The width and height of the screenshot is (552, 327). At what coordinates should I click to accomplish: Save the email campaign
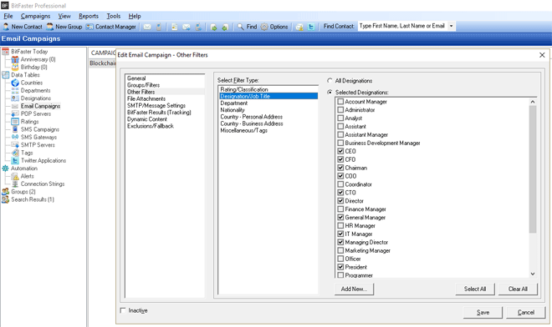pos(483,312)
